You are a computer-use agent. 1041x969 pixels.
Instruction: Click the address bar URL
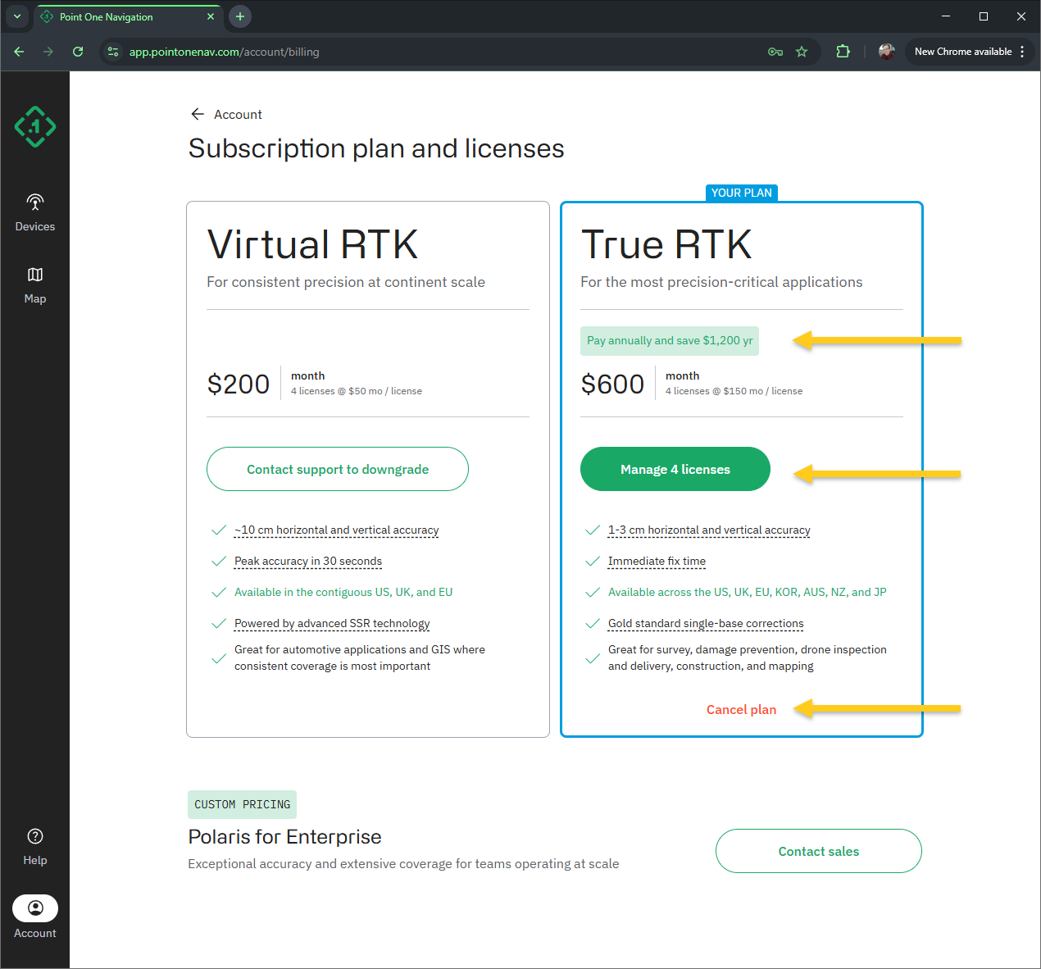(224, 52)
